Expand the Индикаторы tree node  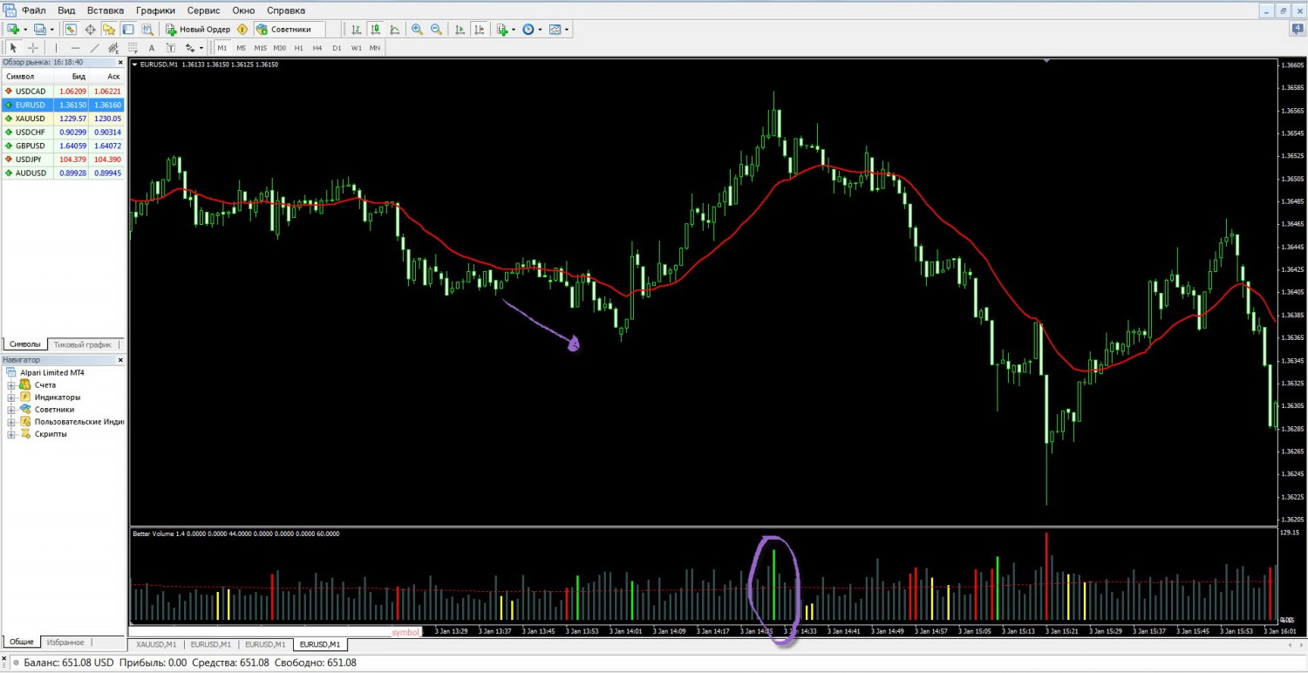(11, 397)
